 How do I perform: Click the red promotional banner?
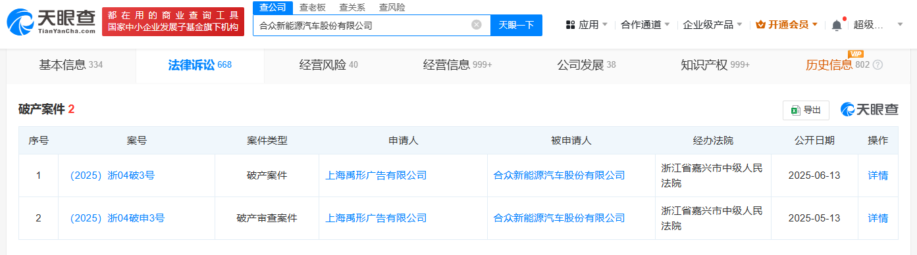[173, 22]
